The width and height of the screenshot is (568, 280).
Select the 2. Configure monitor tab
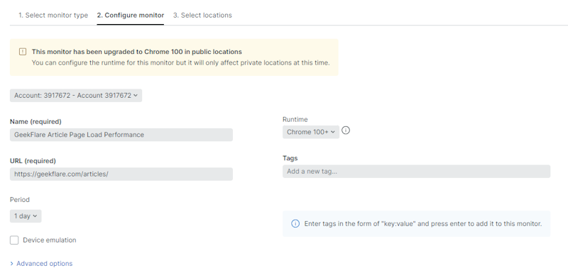(131, 15)
